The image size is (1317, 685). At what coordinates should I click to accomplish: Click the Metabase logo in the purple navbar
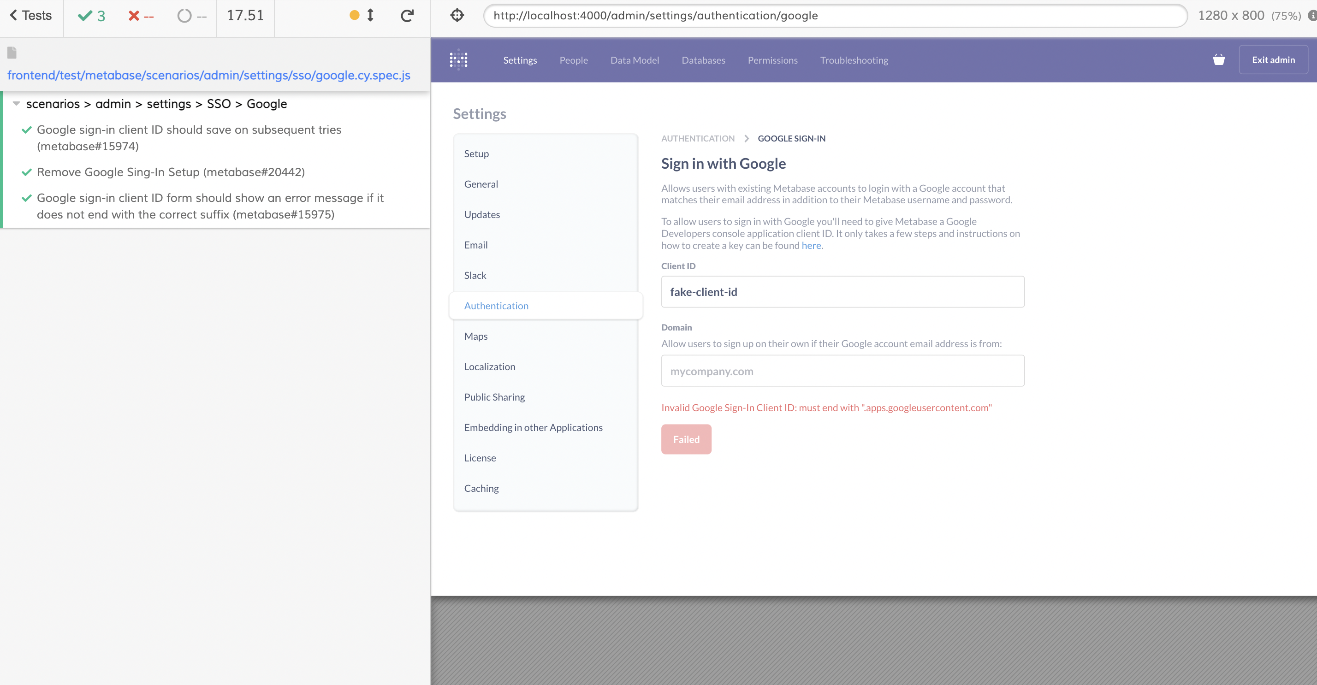458,60
